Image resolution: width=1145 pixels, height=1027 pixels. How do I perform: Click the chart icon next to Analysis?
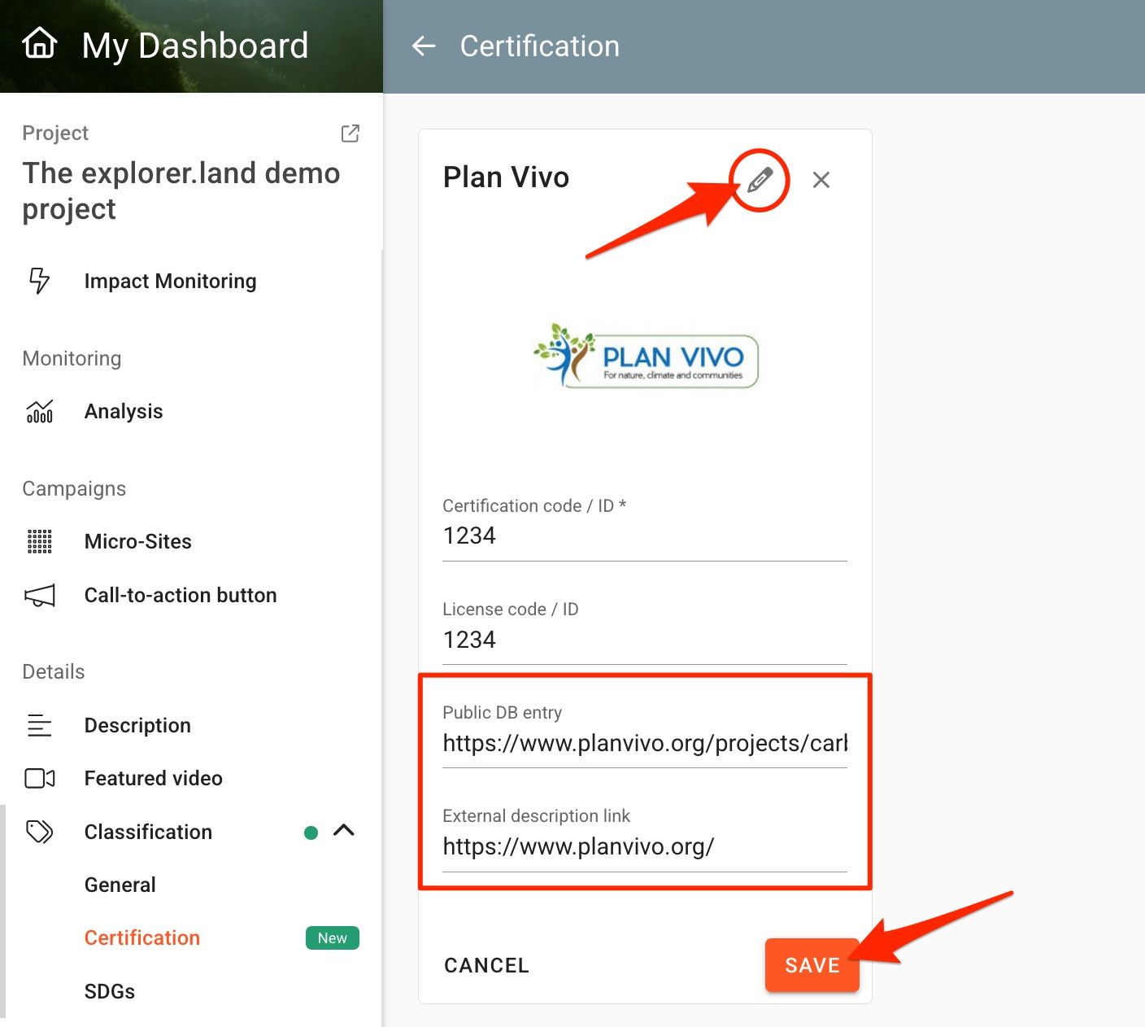coord(40,412)
